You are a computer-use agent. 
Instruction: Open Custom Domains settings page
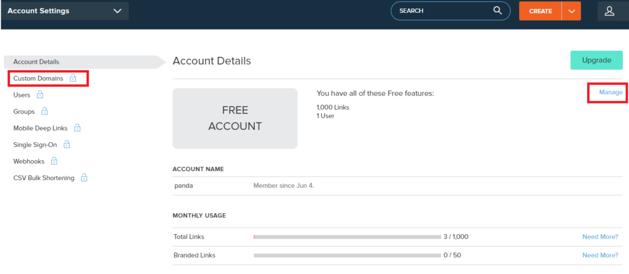38,78
